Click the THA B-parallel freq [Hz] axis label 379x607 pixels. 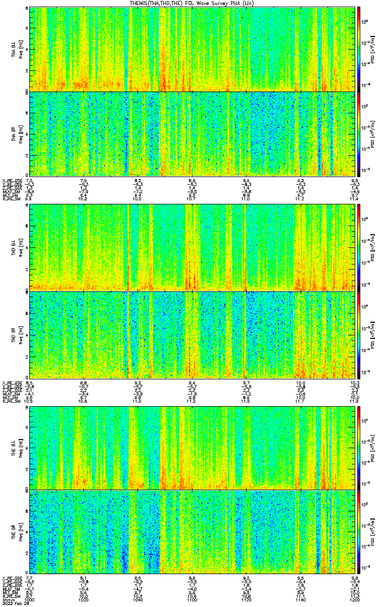[x=20, y=134]
